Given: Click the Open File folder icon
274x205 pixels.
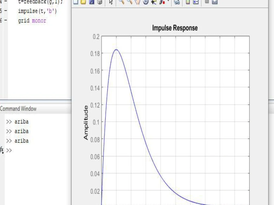Looking at the screenshot, I should coord(84,2).
